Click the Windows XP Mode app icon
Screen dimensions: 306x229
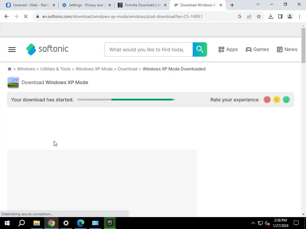(x=13, y=83)
